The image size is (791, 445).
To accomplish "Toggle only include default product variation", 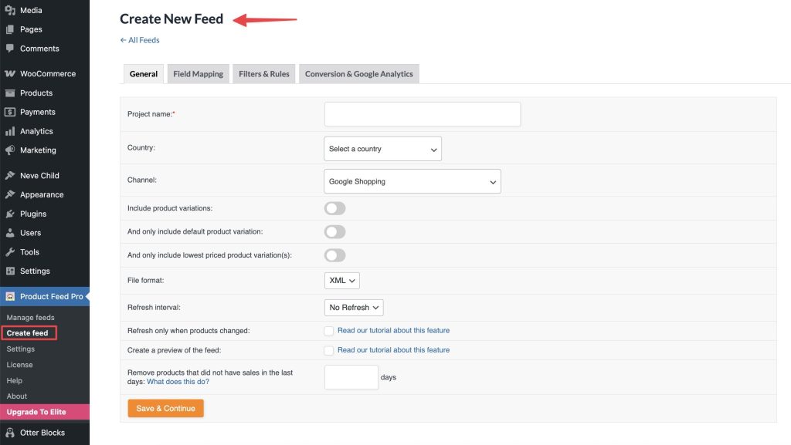I will tap(335, 231).
